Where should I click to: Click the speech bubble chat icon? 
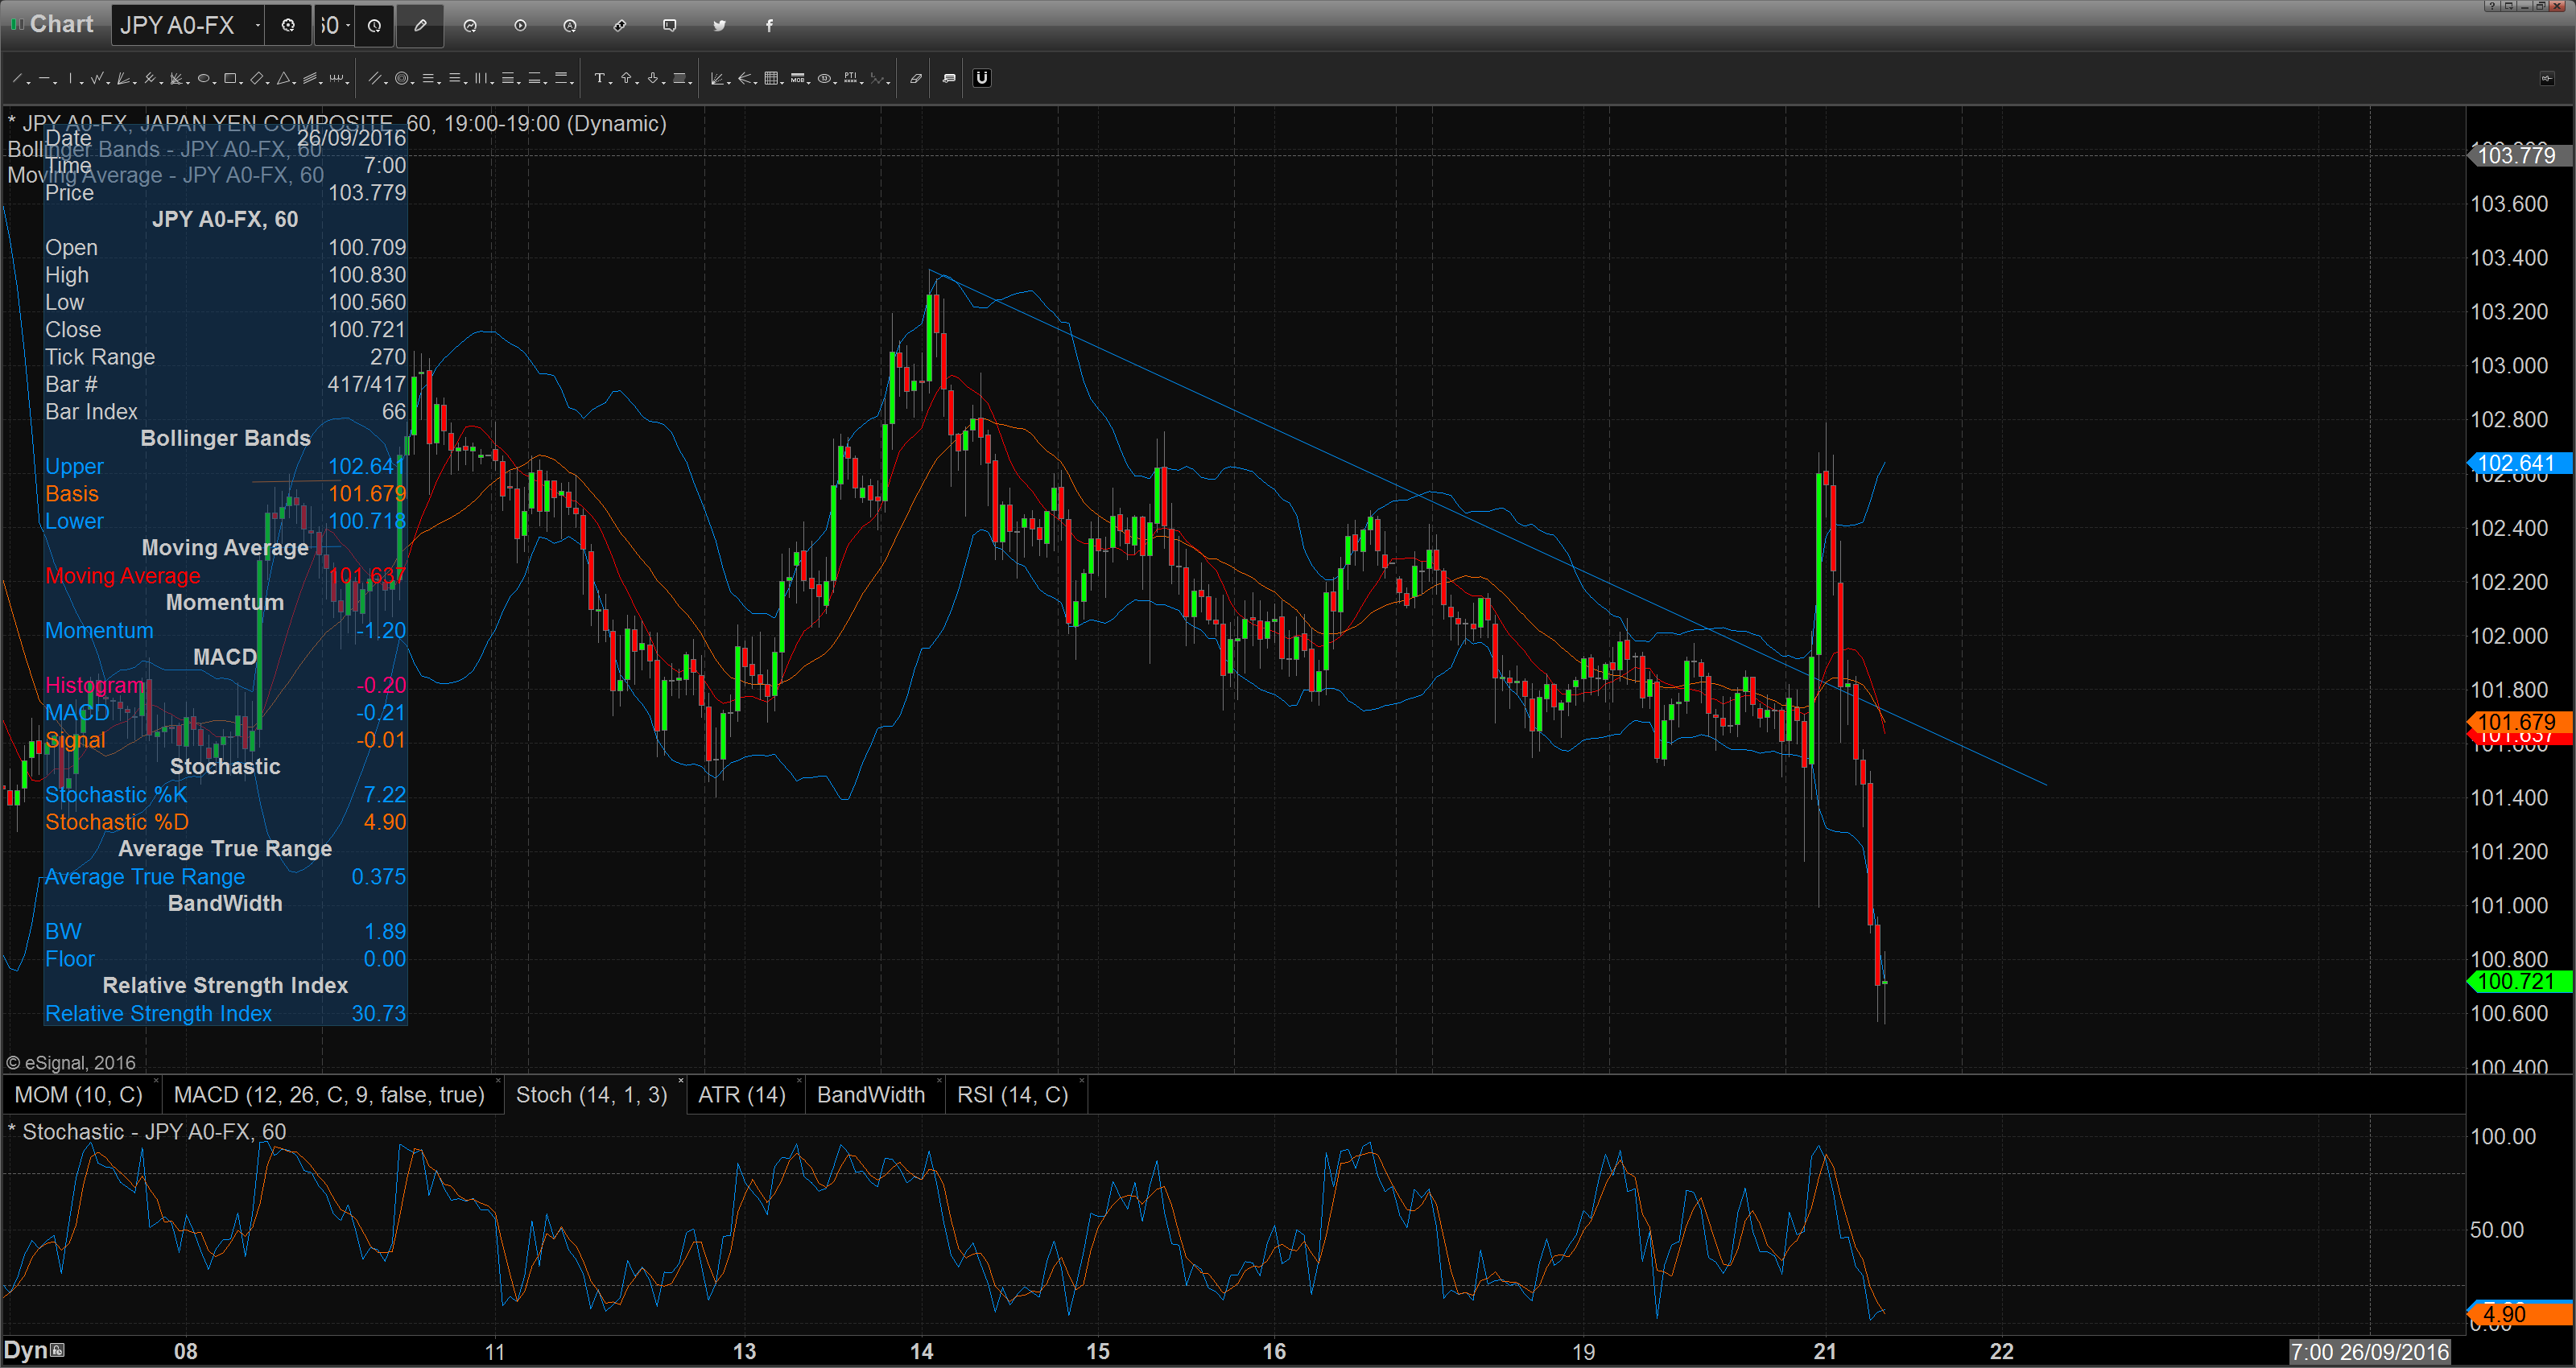pos(670,26)
